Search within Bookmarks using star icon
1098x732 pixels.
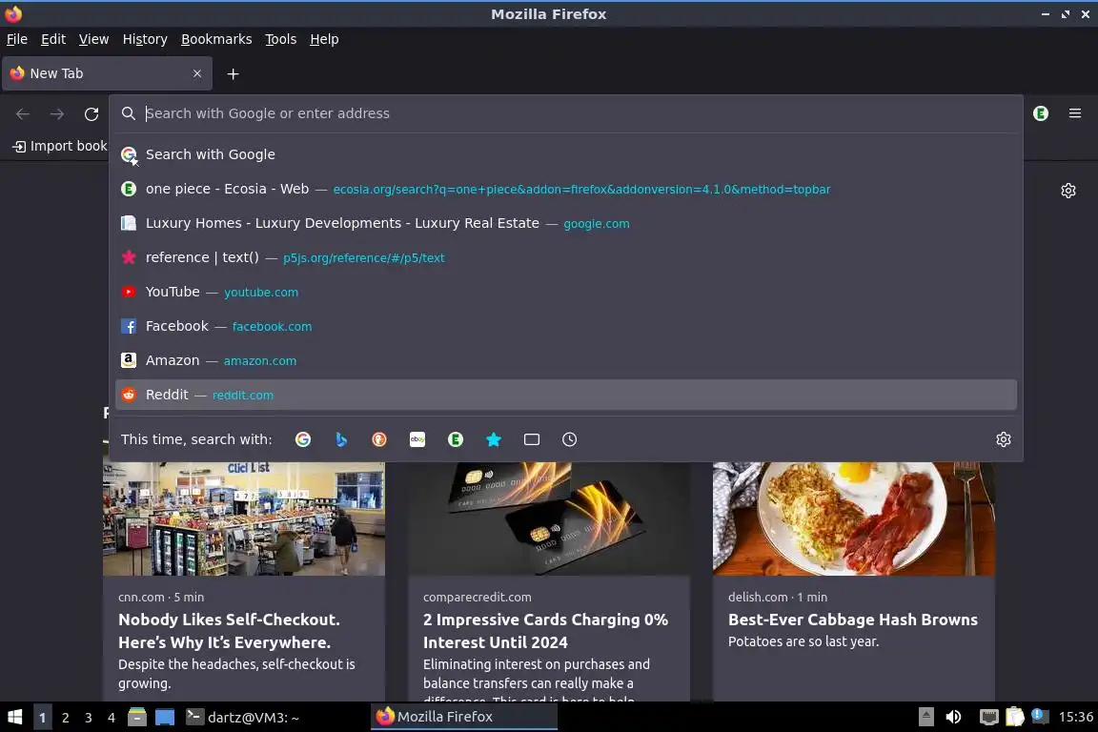click(494, 439)
